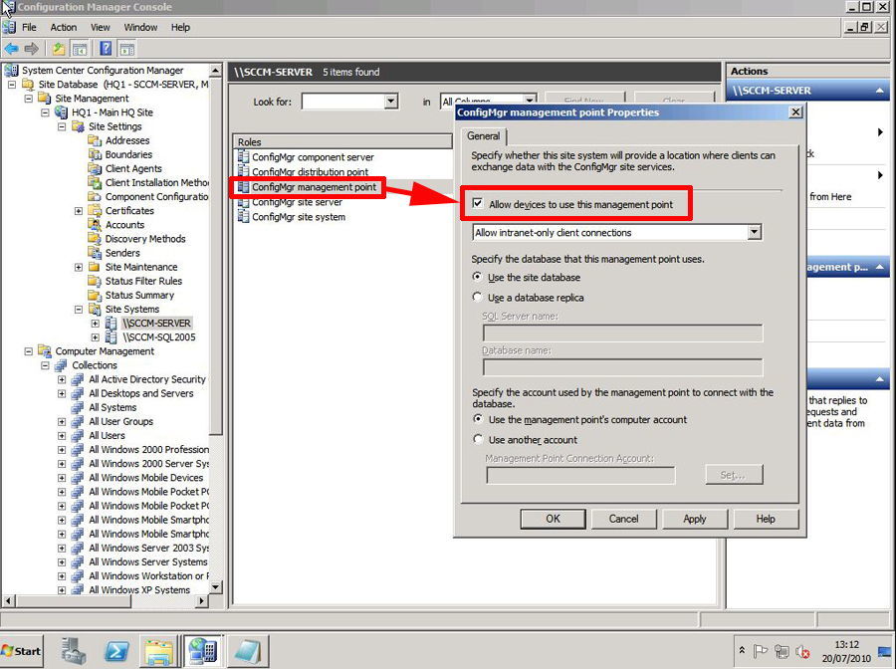Collapse the \\SCCM-SERVER actions section
Viewport: 896px width, 669px height.
click(879, 91)
